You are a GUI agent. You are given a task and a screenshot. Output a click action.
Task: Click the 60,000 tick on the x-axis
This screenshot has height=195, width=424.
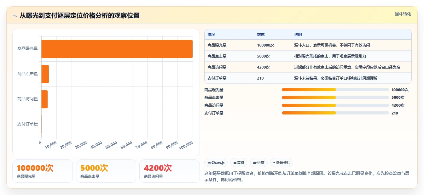pyautogui.click(x=126, y=145)
